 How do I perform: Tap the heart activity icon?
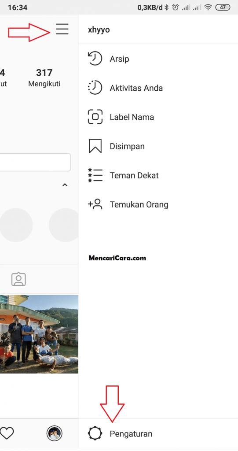(x=7, y=433)
